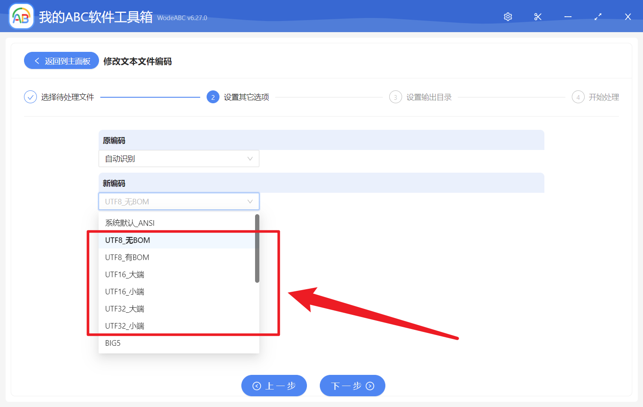The width and height of the screenshot is (643, 407).
Task: Click the scissors icon in the title bar
Action: 538,16
